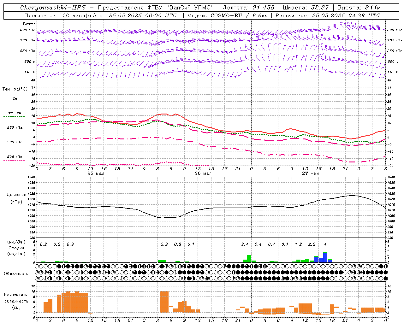Select the provider text ФГБУ "ЗапСиб УГМС"
This screenshot has width=404, height=323.
[181, 8]
